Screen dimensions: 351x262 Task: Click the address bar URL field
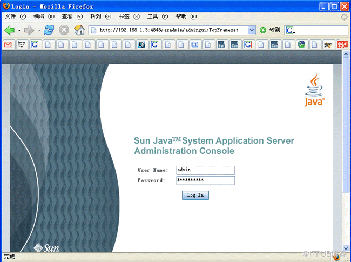point(172,30)
